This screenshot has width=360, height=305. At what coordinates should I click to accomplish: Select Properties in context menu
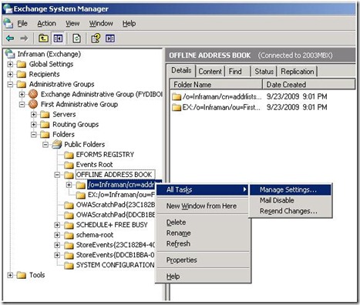(x=182, y=260)
